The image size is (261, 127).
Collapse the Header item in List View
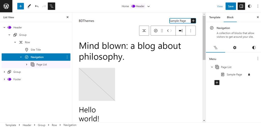(x=4, y=27)
